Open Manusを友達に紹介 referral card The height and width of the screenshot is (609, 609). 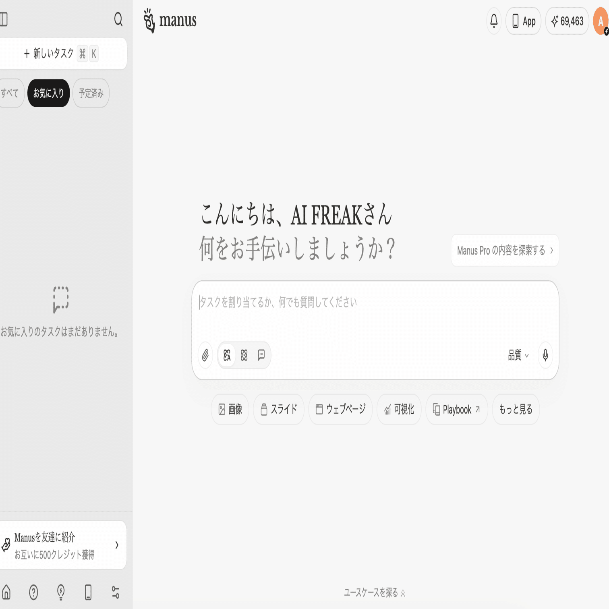pyautogui.click(x=62, y=545)
